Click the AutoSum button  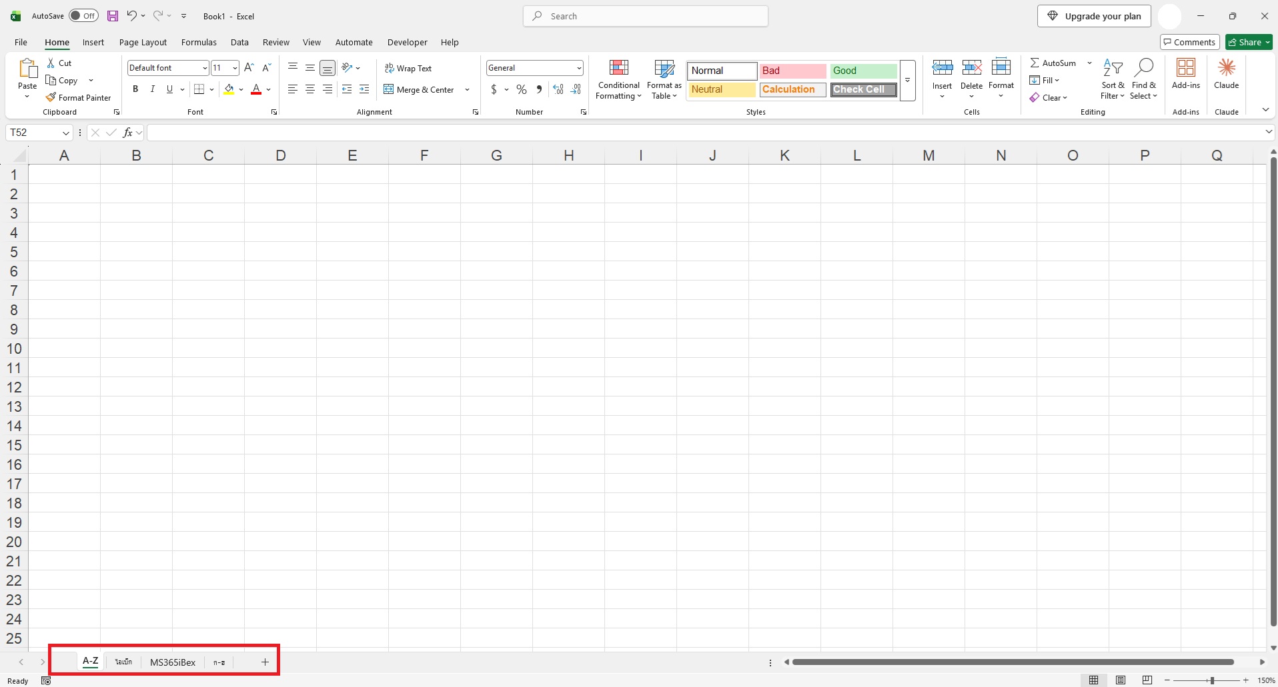pos(1053,63)
